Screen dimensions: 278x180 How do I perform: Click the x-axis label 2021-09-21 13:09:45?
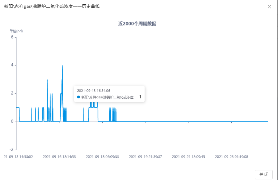point(188,157)
